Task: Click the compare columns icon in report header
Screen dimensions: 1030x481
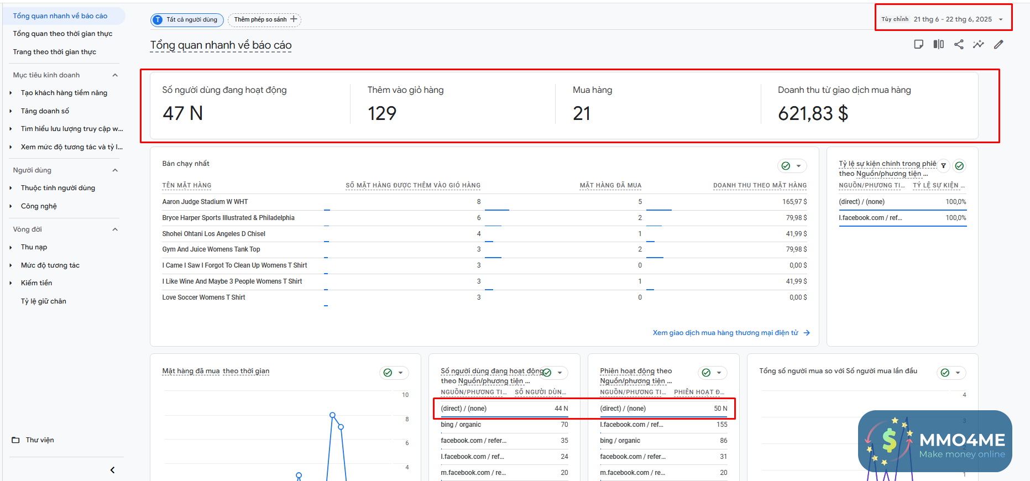Action: click(x=938, y=44)
